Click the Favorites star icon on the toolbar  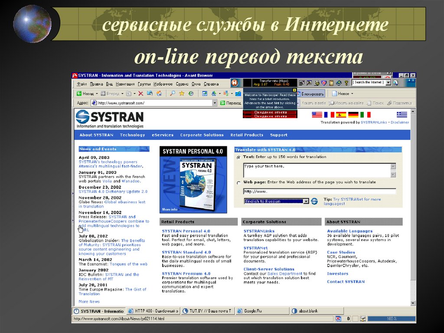tap(182, 93)
